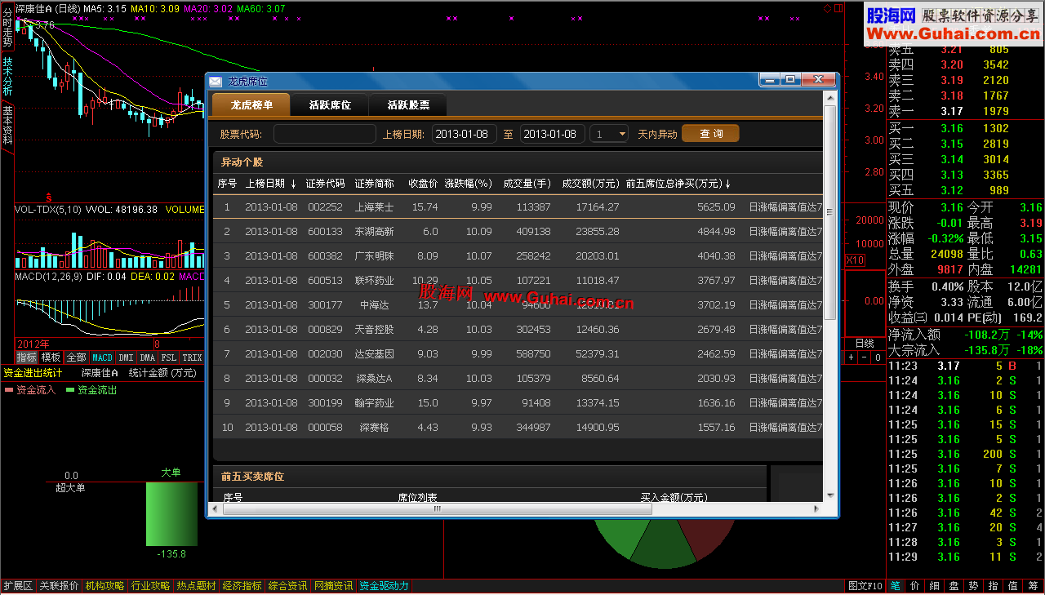Click the end date field after 至

click(553, 134)
